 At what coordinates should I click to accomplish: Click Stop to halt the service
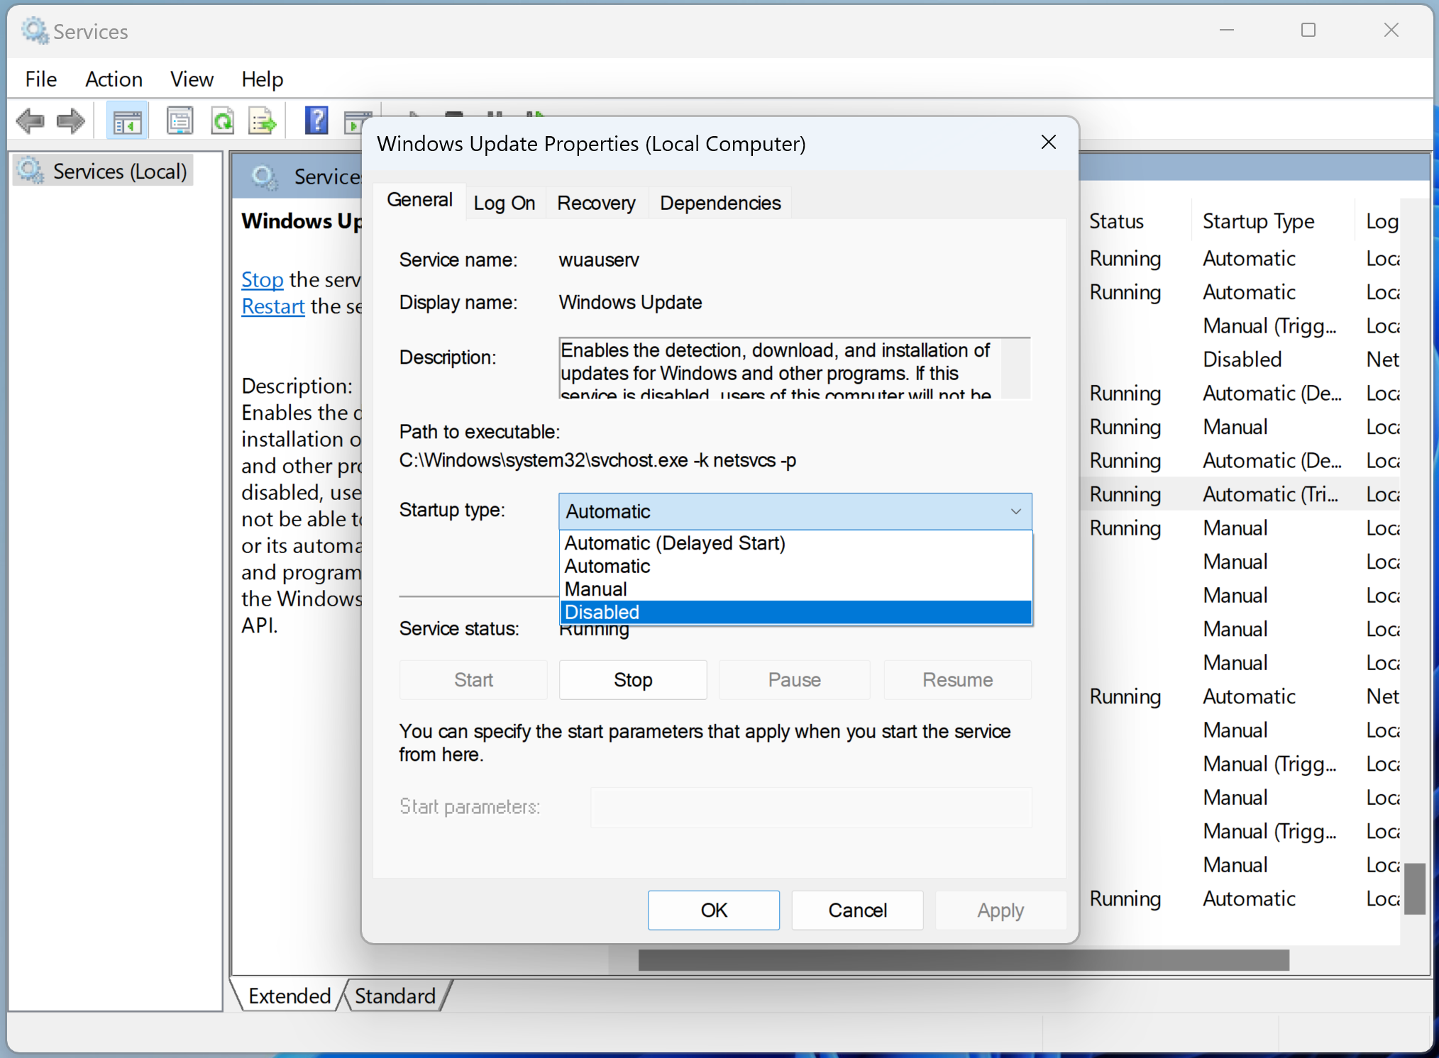coord(632,679)
